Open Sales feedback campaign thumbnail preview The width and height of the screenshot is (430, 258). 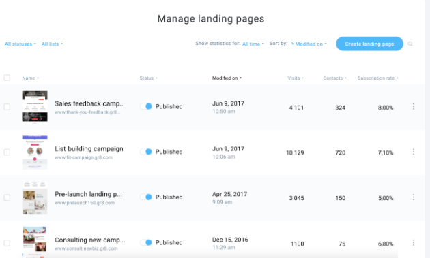click(35, 106)
